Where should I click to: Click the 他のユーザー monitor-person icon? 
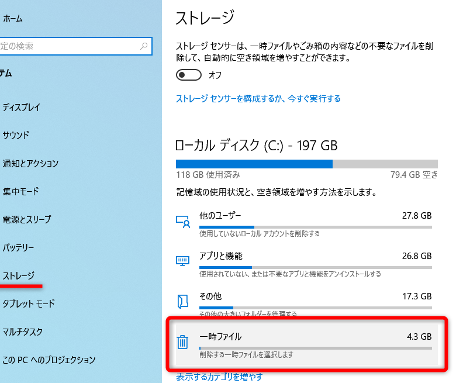click(x=183, y=222)
